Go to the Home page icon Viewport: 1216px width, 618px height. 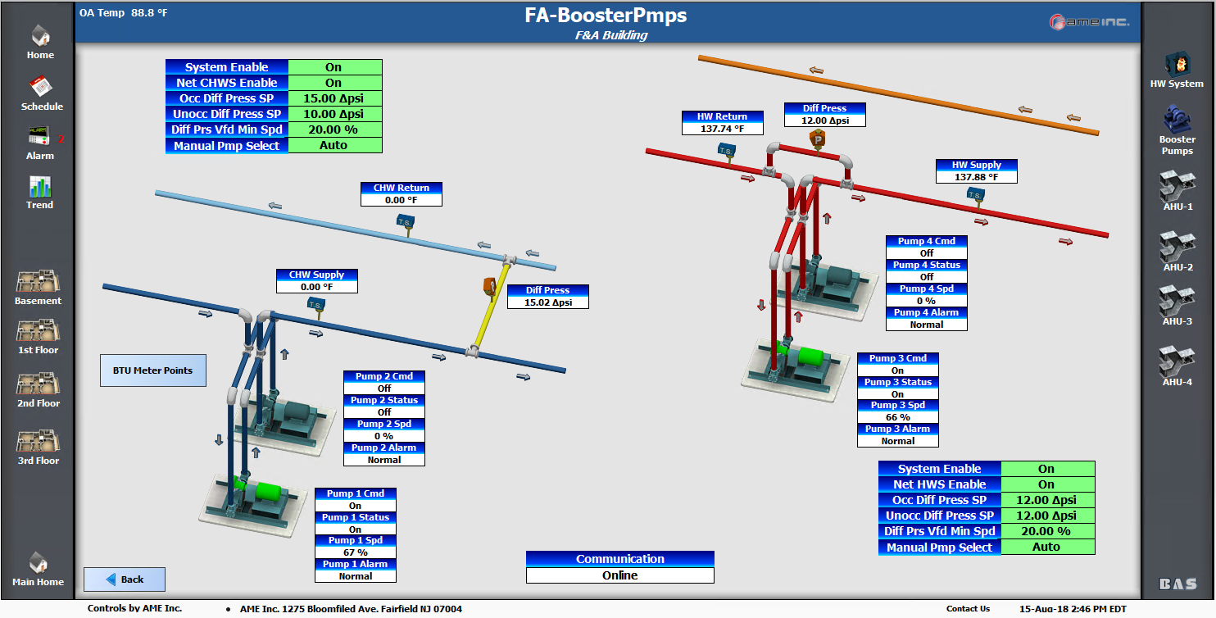click(40, 36)
